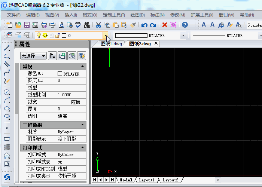This screenshot has width=262, height=187.
Task: Click the blue Help question mark icon
Action: pos(185,25)
